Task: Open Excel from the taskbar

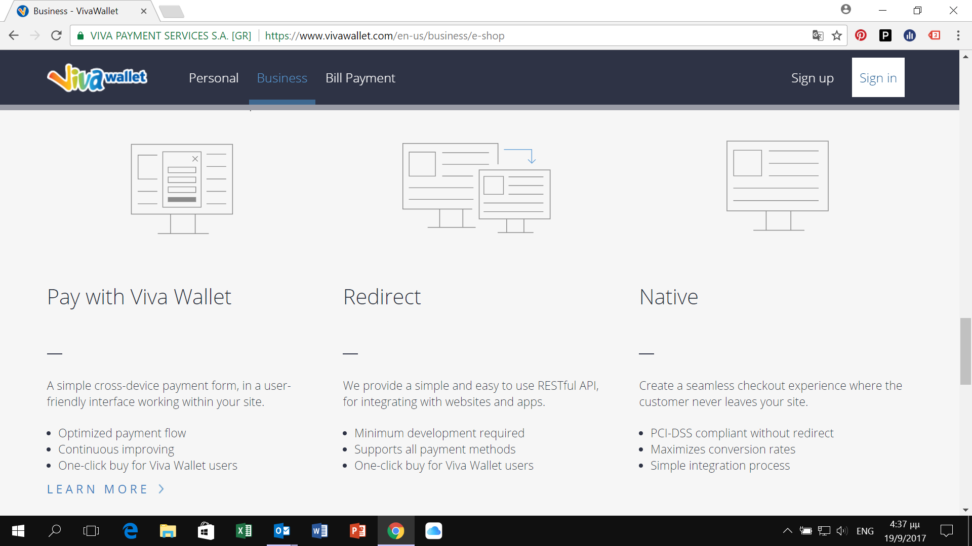Action: [x=244, y=531]
